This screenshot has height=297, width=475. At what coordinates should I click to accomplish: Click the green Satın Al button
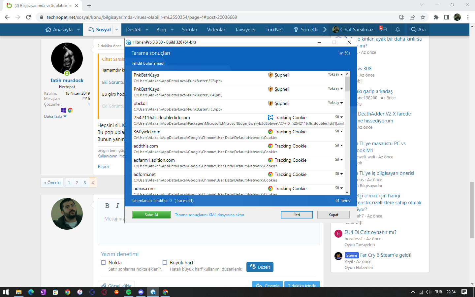151,215
